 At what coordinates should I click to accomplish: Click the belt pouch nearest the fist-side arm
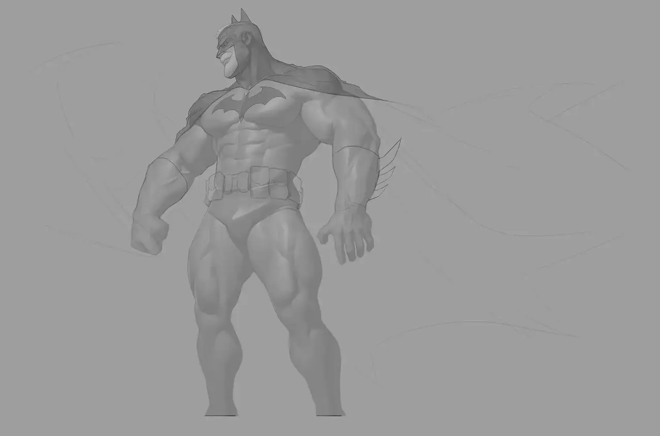(215, 184)
